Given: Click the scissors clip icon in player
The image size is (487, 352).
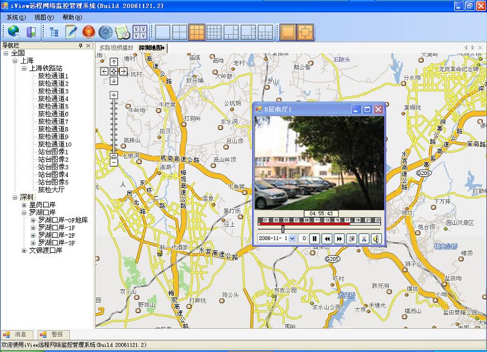Looking at the screenshot, I should (x=364, y=238).
